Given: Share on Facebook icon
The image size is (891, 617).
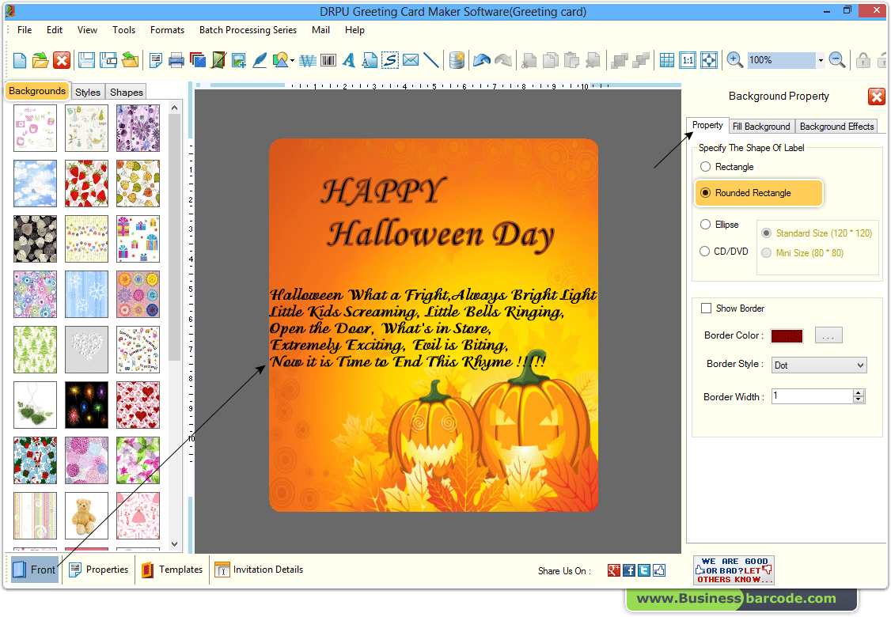Looking at the screenshot, I should (x=629, y=570).
